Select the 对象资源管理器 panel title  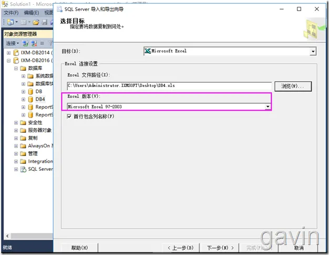(20, 34)
